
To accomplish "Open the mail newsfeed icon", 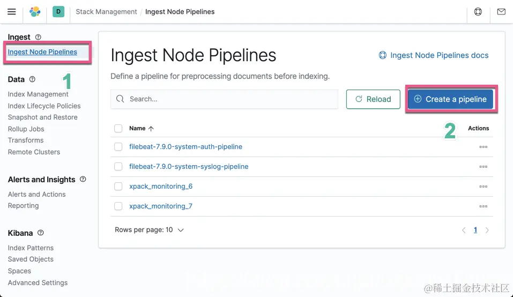I will [501, 11].
